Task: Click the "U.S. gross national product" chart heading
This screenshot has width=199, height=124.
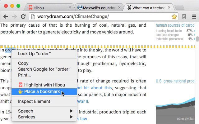Action: 175,81
